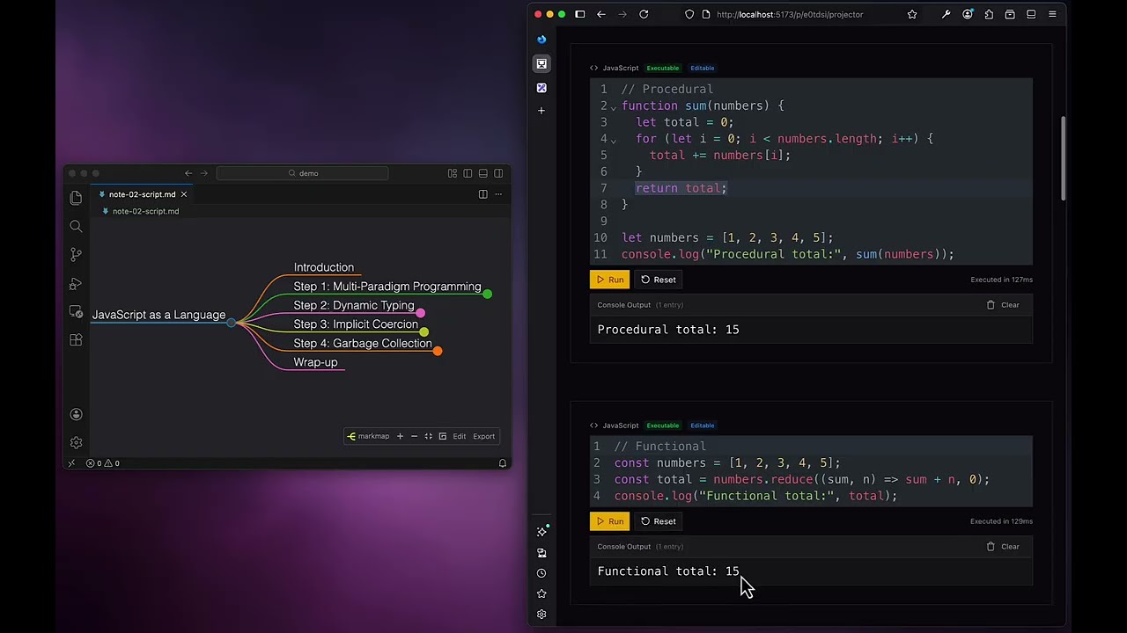Open history clock in browser sidebar
Viewport: 1127px width, 633px height.
pyautogui.click(x=541, y=573)
